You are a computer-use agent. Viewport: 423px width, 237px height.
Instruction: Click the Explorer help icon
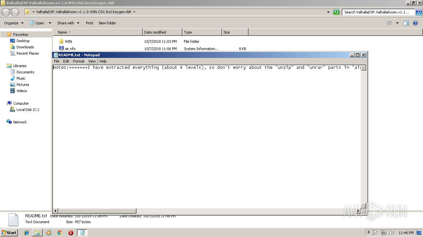tap(415, 23)
